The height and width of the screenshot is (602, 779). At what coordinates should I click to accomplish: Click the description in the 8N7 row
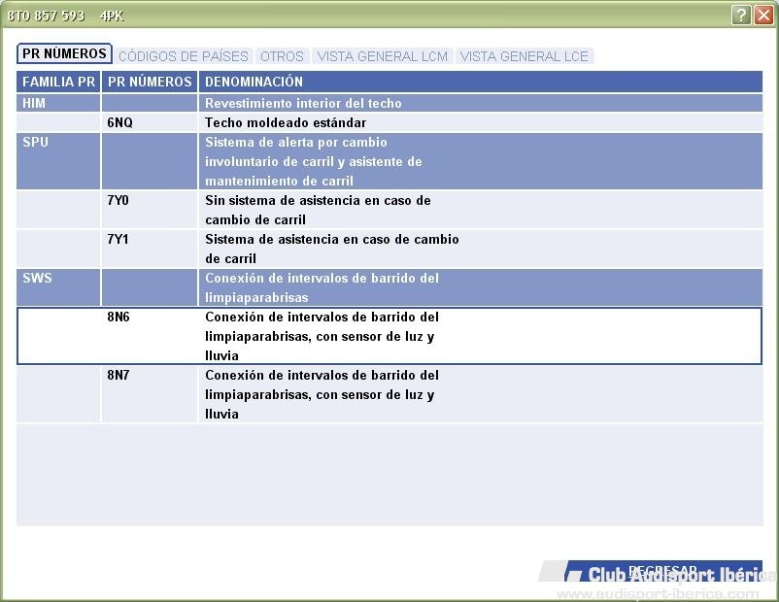pyautogui.click(x=322, y=394)
